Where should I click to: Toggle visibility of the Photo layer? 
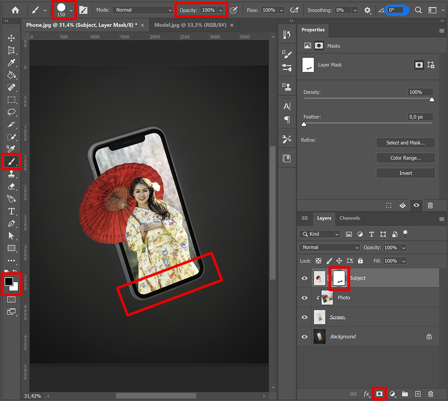[304, 298]
